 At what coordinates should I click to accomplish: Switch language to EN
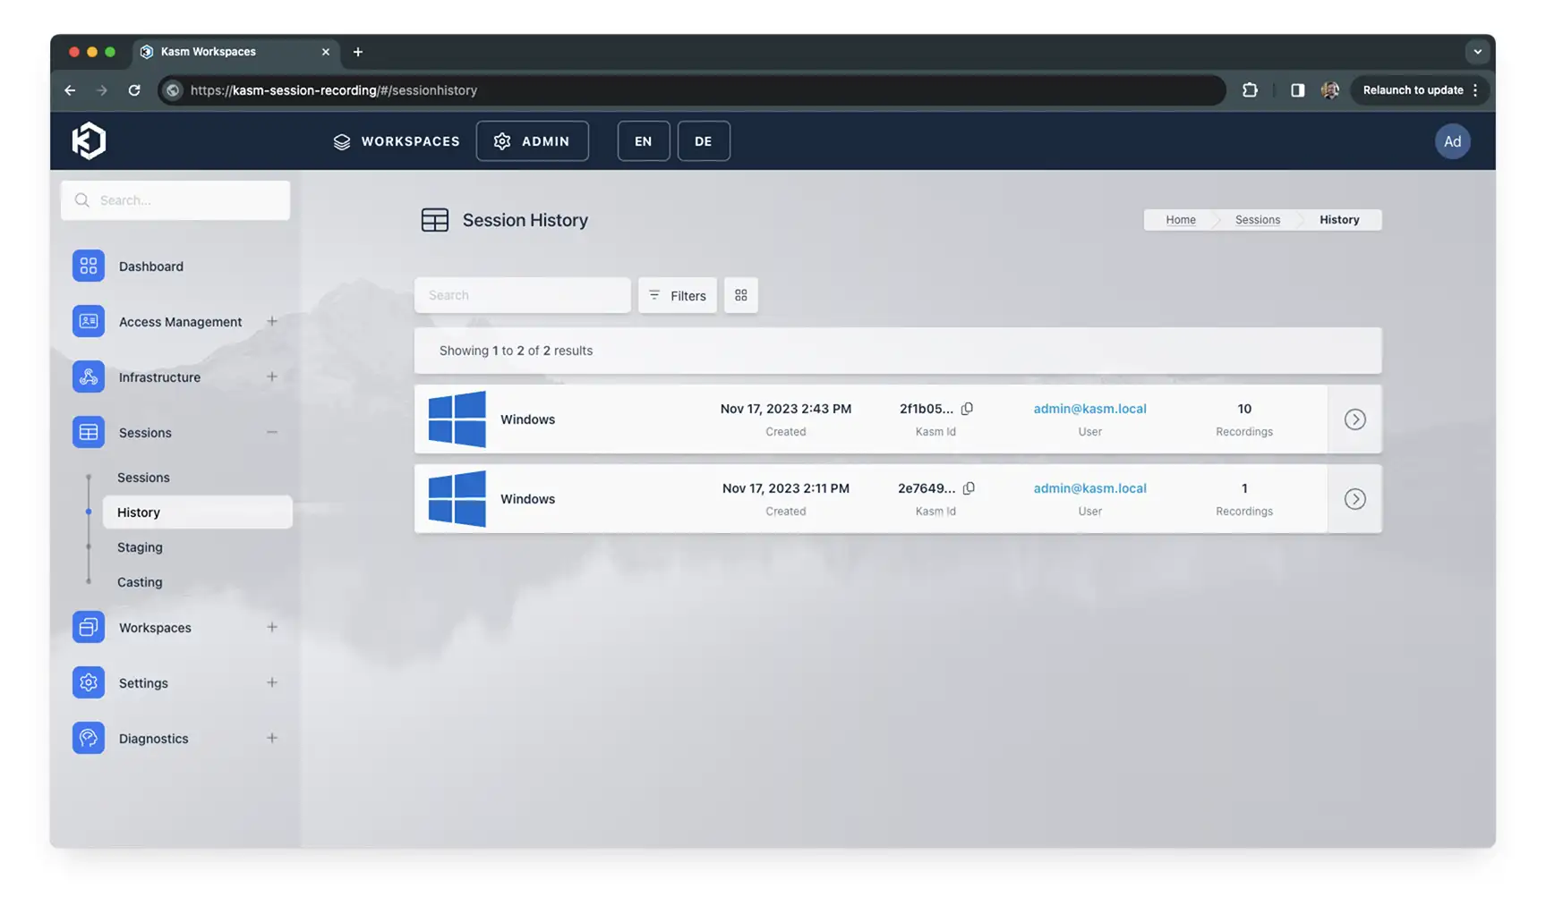[643, 141]
